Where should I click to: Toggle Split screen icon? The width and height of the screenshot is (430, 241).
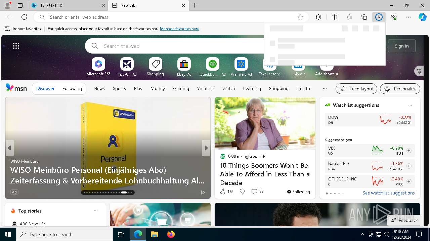(335, 17)
